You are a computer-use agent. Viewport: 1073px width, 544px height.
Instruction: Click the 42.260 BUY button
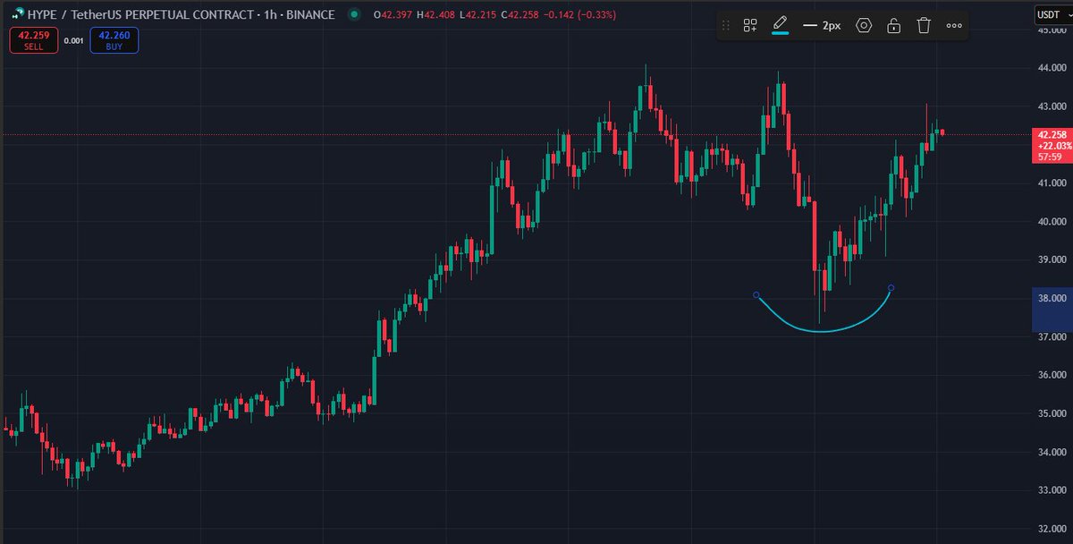coord(114,40)
